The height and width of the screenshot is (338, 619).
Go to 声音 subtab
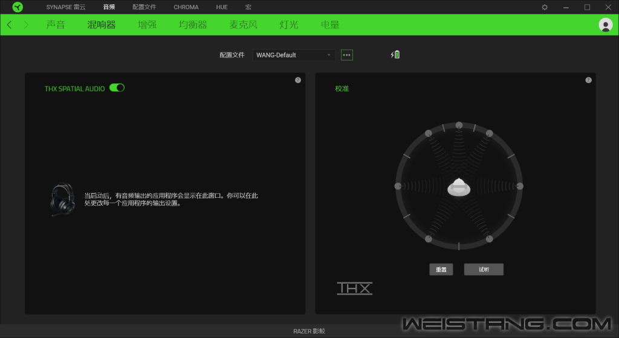click(x=55, y=24)
